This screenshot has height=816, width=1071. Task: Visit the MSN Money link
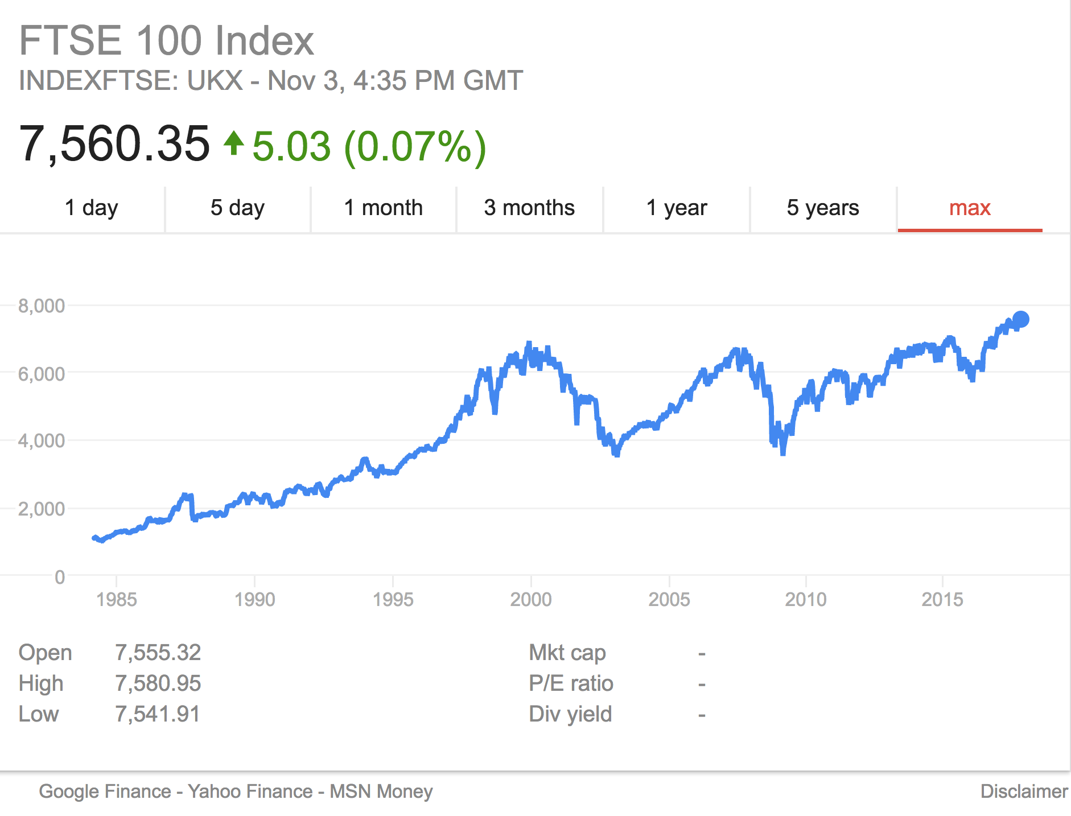click(381, 792)
